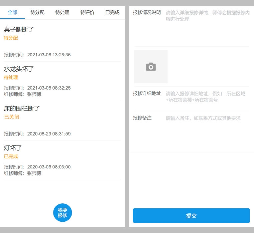Click the orange 待处理 status under 水龙头坏了

pyautogui.click(x=11, y=78)
